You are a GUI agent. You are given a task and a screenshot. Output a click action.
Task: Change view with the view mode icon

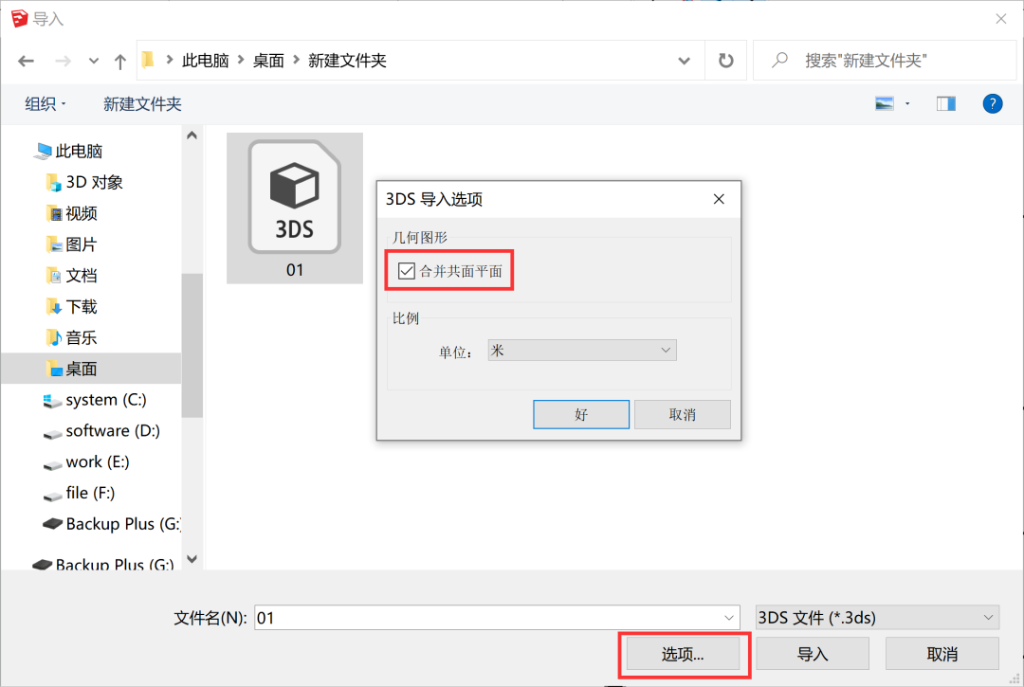click(x=885, y=103)
